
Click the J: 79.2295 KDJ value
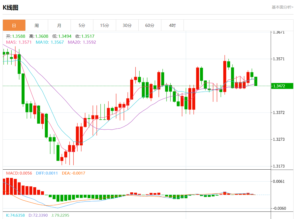(x=60, y=215)
